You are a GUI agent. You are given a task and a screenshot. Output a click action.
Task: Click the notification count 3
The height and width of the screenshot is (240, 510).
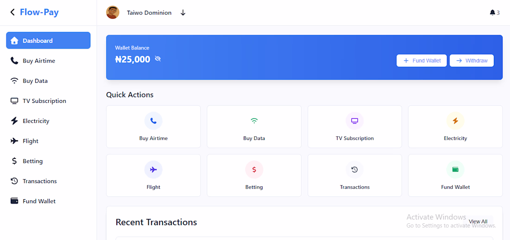coord(498,13)
